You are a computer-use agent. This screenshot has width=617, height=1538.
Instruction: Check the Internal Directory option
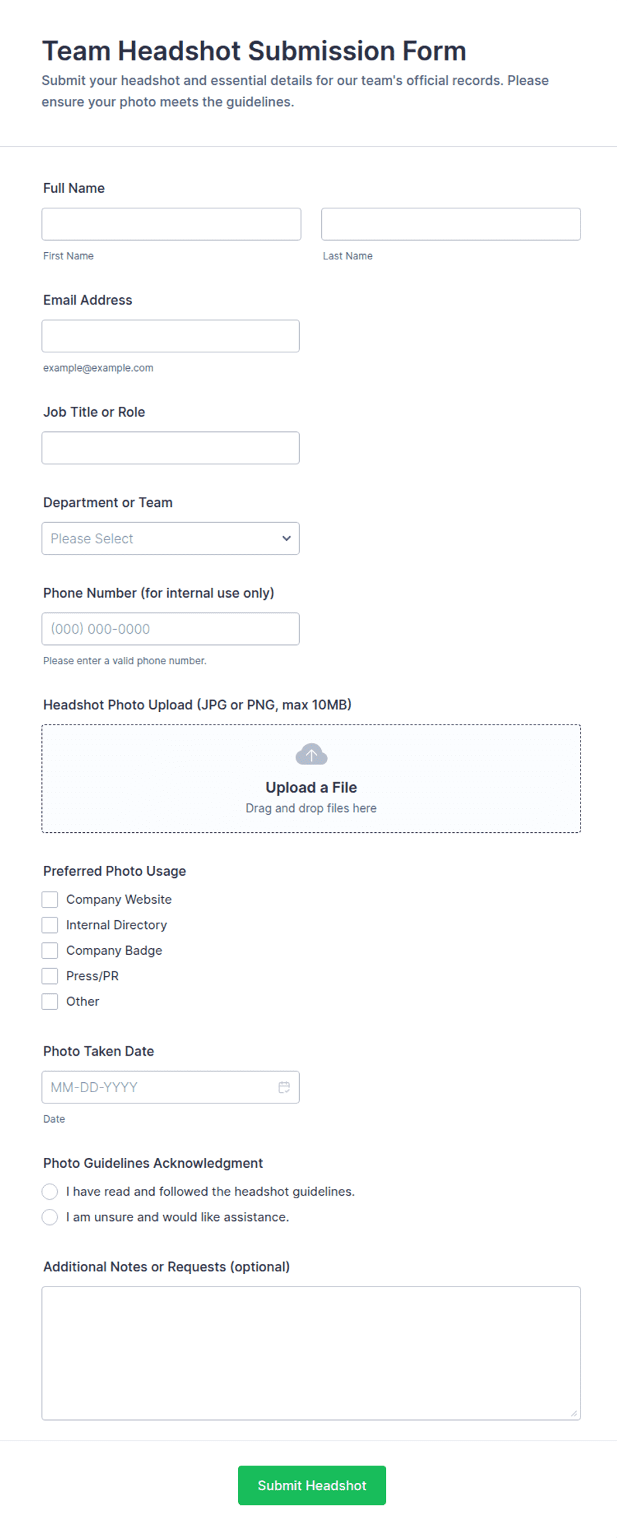(50, 925)
